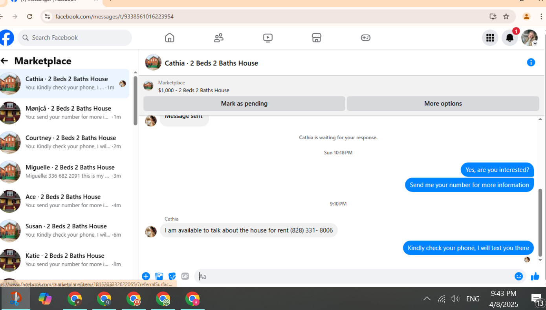This screenshot has width=546, height=310.
Task: Click the plus icon for more actions
Action: tap(146, 276)
